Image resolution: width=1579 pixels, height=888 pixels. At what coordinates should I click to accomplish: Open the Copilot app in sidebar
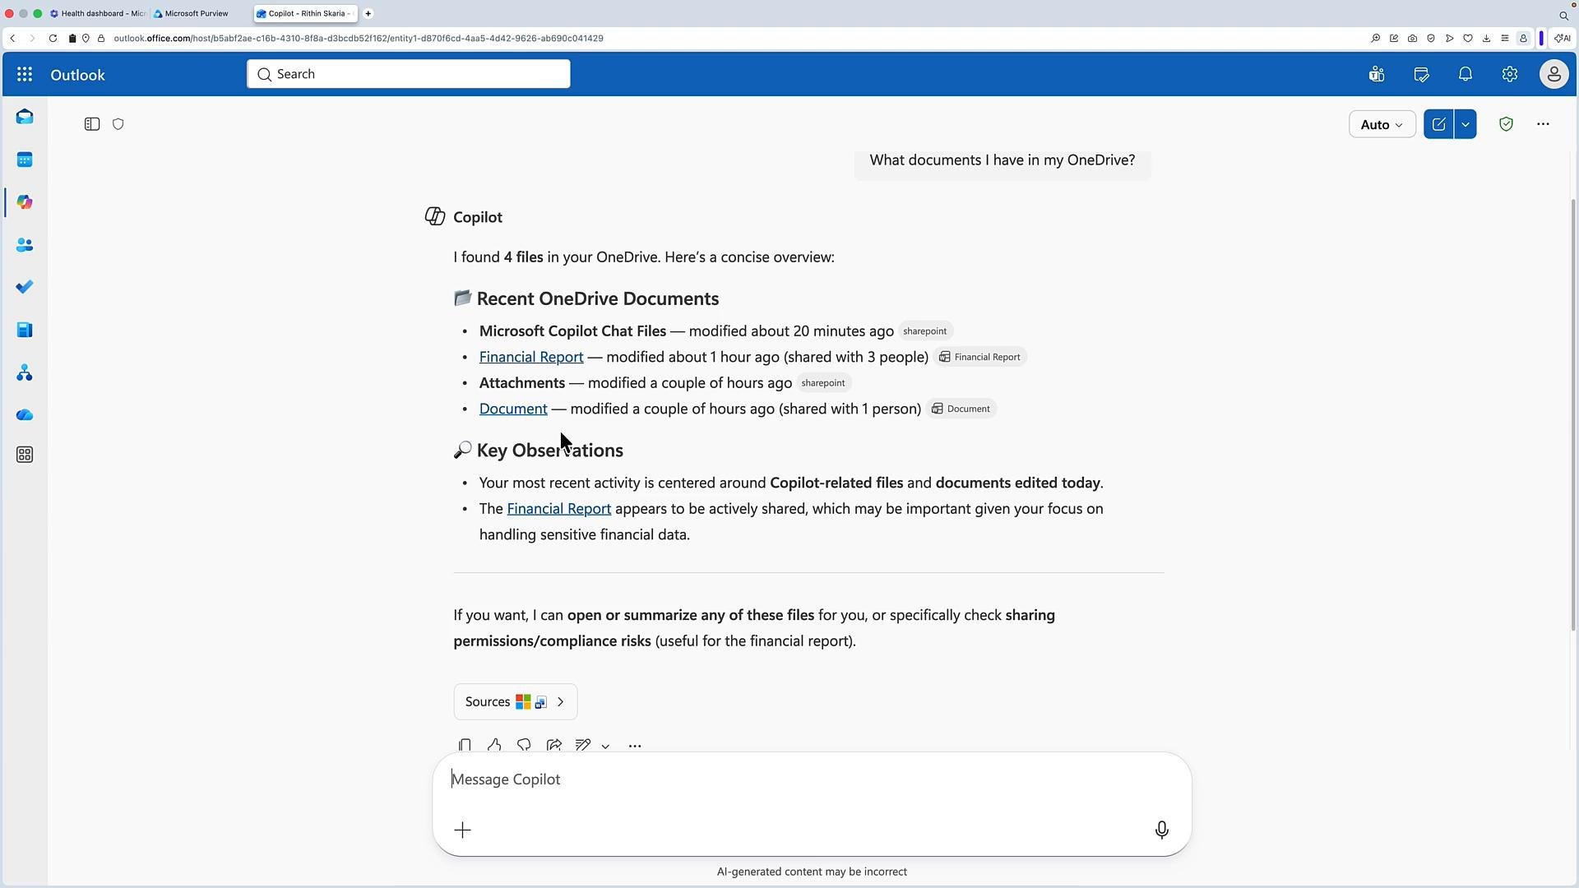[x=25, y=202]
